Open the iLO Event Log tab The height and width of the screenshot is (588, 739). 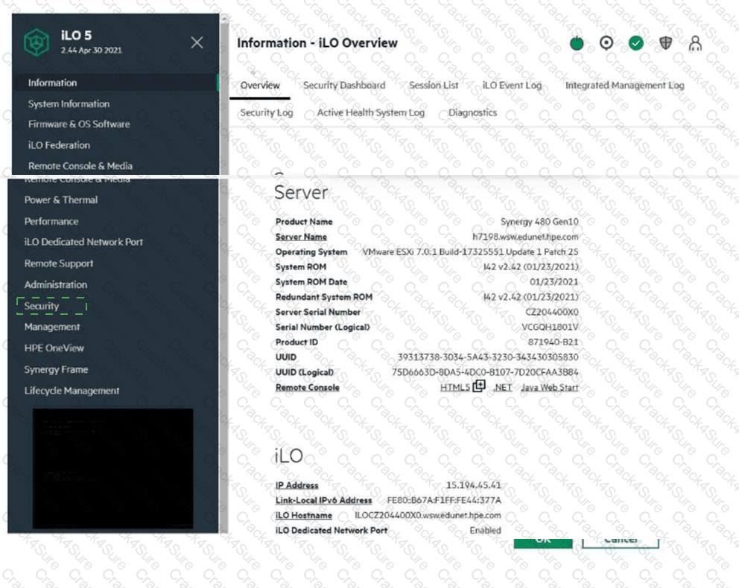pos(511,86)
